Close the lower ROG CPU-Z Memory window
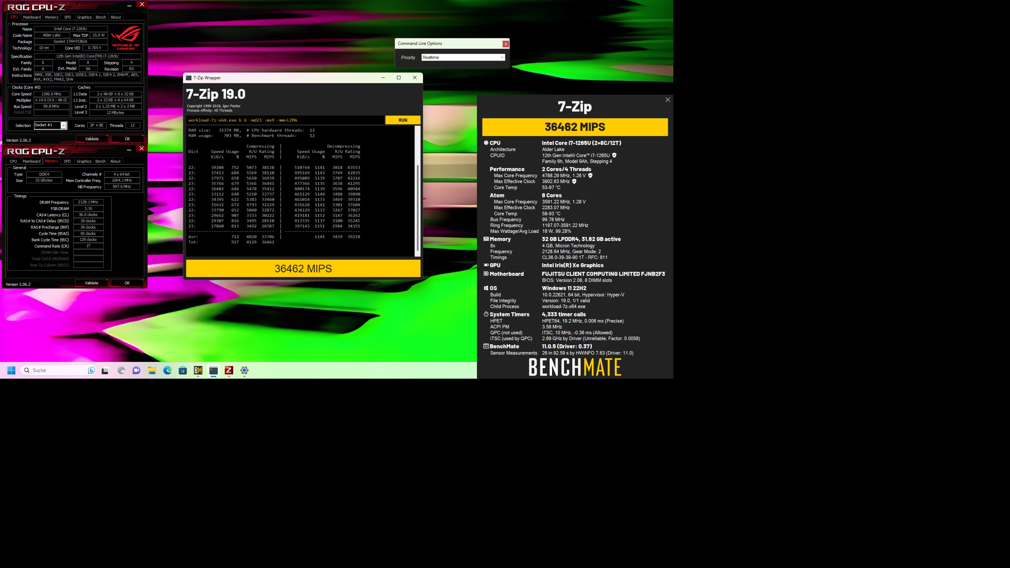 (142, 148)
